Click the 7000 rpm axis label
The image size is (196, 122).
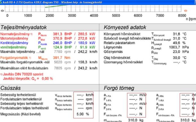160,16
